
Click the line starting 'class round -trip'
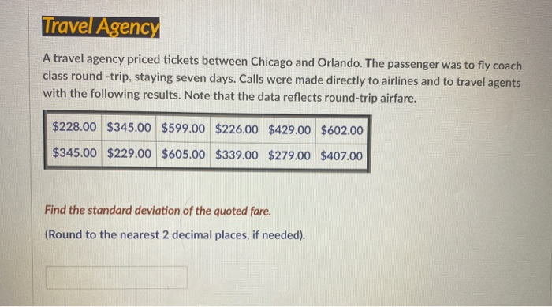click(282, 79)
